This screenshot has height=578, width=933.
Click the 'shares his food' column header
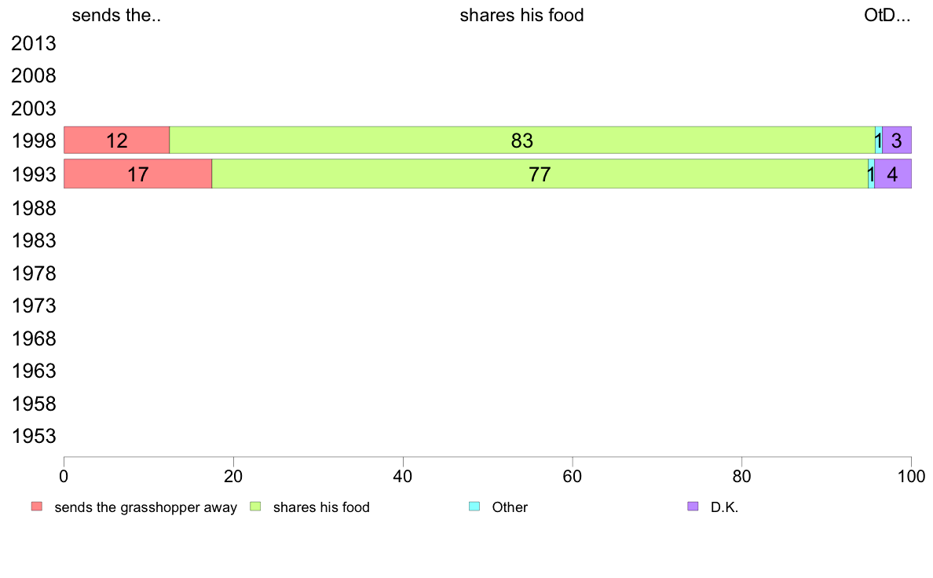coord(521,16)
